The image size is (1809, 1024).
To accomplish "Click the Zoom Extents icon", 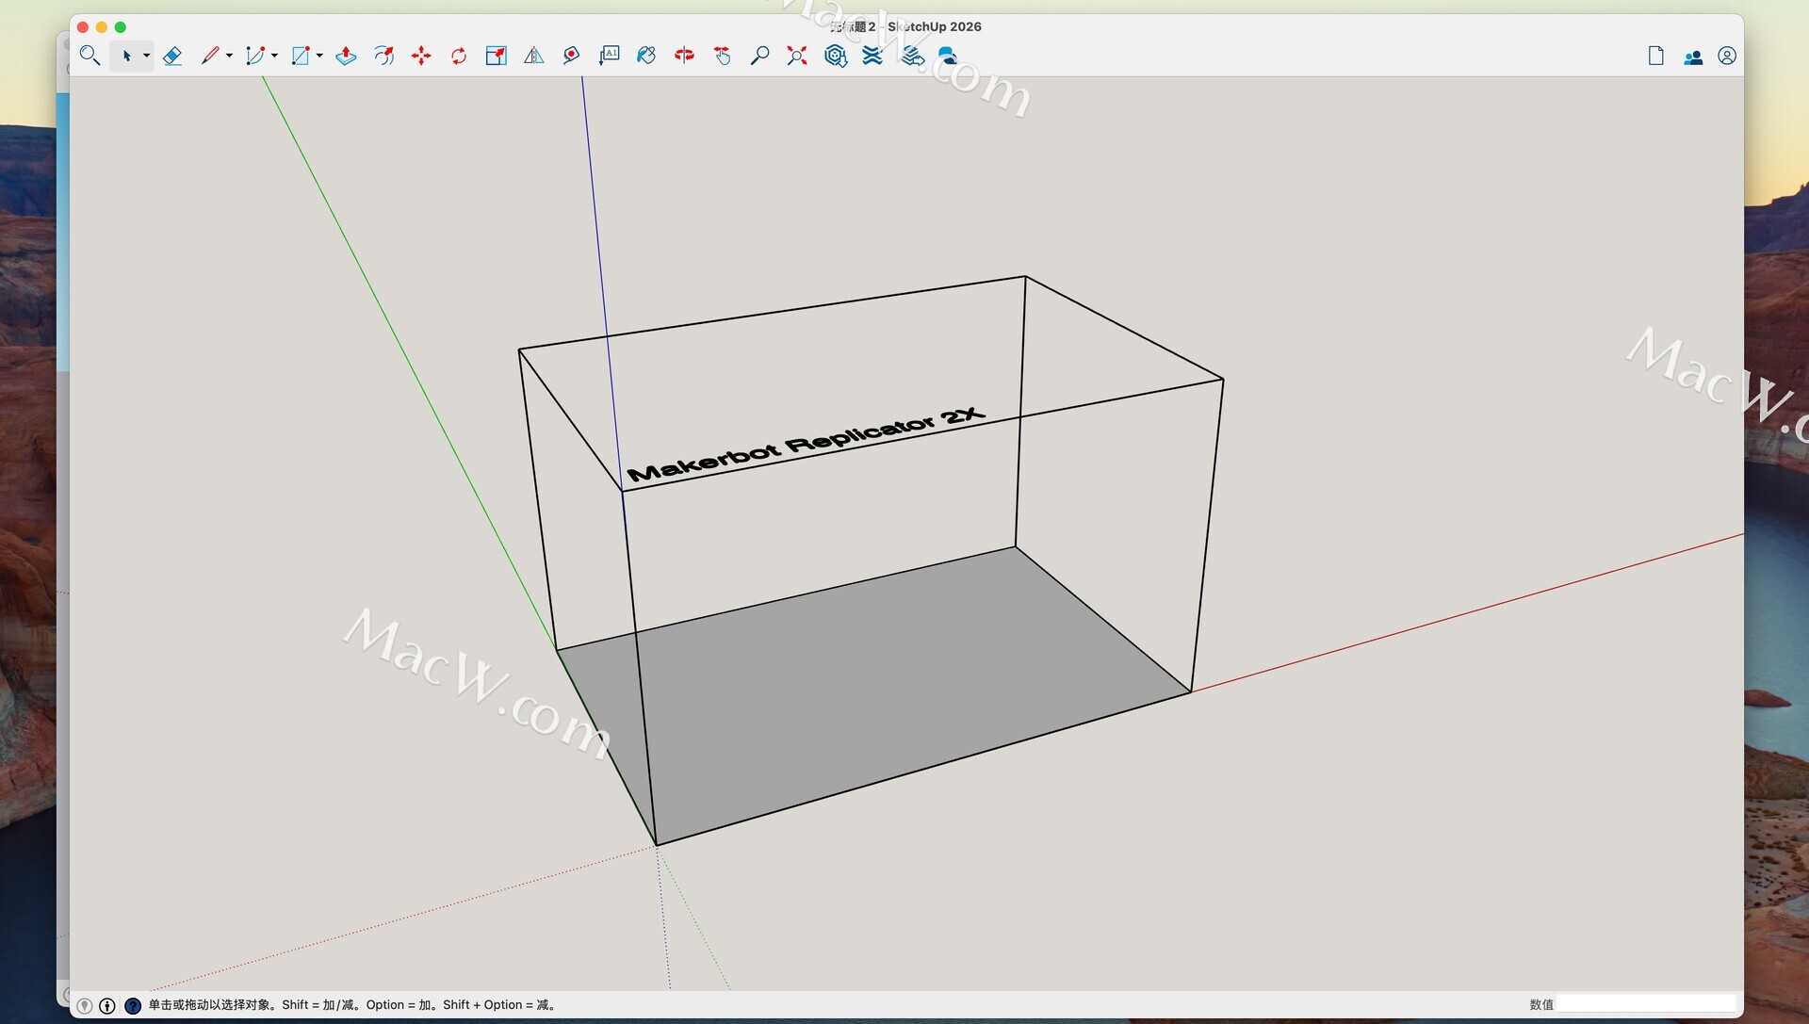I will tap(797, 56).
